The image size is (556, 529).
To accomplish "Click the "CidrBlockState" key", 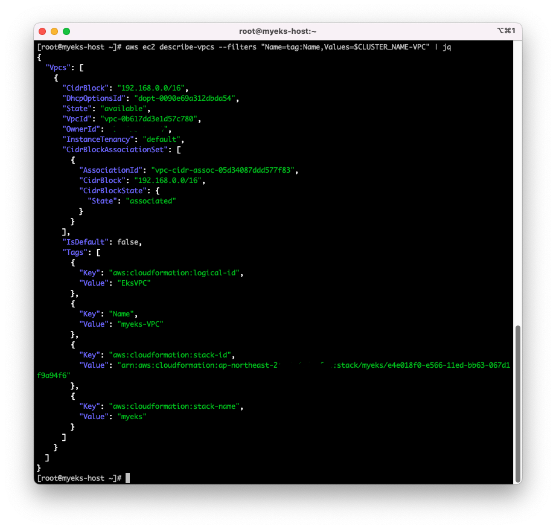I will click(x=113, y=191).
